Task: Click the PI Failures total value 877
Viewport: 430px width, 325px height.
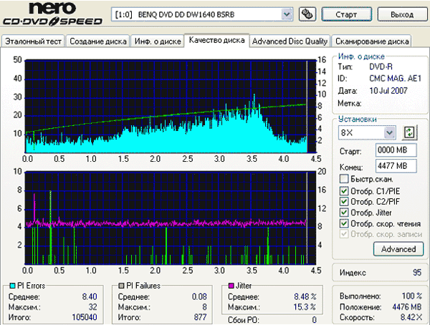Action: [200, 317]
